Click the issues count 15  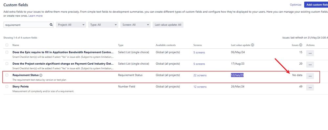[x=301, y=52]
